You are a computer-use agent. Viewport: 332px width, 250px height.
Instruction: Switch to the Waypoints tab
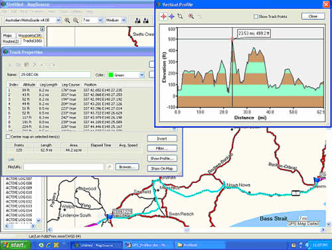pos(30,35)
